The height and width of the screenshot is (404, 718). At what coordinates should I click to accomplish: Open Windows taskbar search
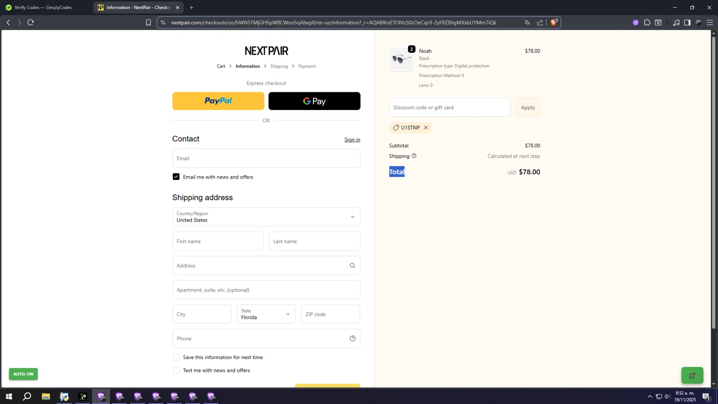click(x=27, y=396)
